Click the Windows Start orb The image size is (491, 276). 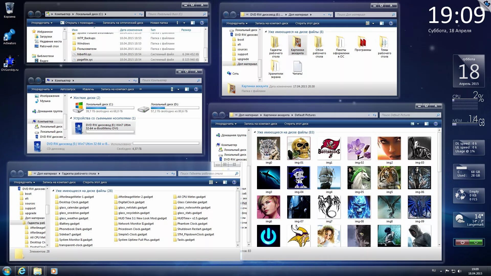pyautogui.click(x=7, y=271)
